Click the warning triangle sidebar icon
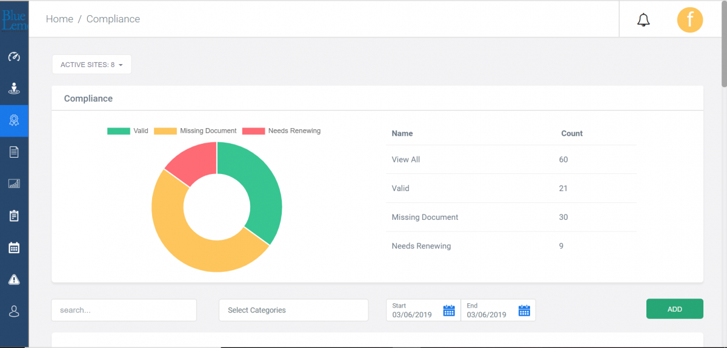This screenshot has height=348, width=727. (14, 279)
